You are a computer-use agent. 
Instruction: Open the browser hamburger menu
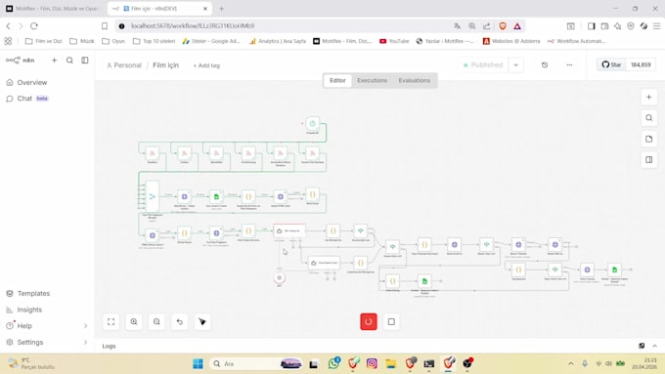pyautogui.click(x=656, y=25)
